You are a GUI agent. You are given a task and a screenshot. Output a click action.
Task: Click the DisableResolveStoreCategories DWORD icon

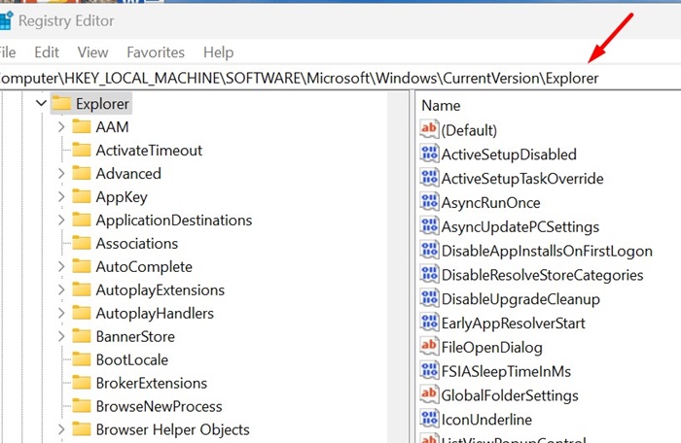click(x=429, y=274)
